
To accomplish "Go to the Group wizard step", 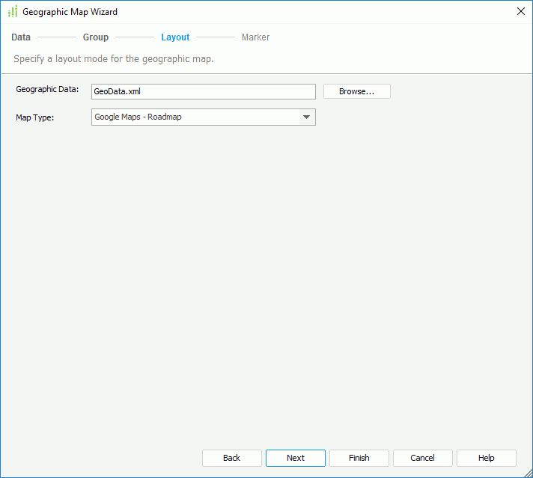I will (x=96, y=37).
